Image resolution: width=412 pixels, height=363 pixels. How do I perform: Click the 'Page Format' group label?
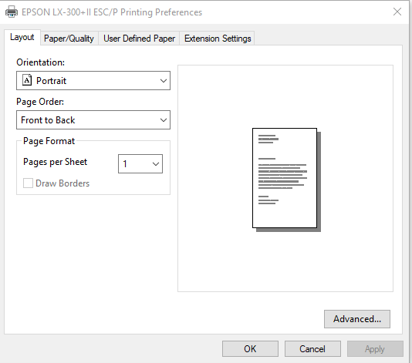pos(49,141)
